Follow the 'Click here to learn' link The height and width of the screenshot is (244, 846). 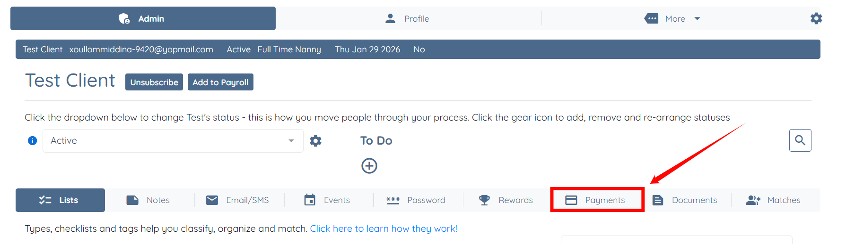(x=384, y=228)
